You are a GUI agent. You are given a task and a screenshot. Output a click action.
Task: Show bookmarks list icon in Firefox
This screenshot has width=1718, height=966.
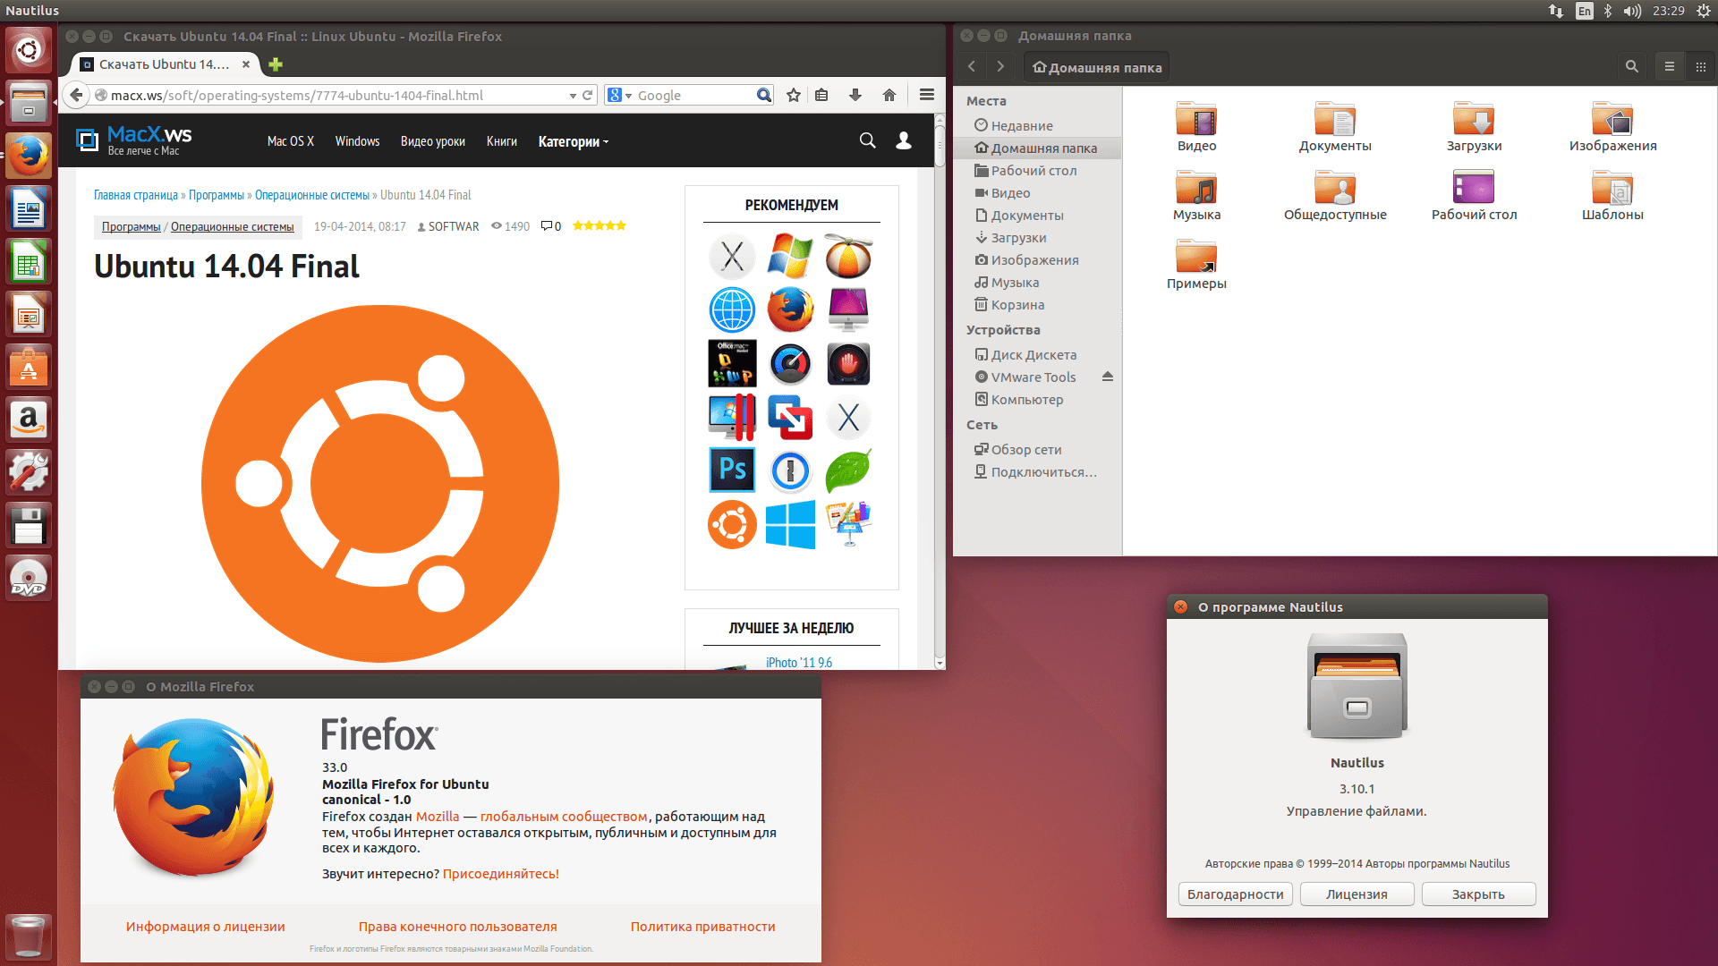coord(821,95)
